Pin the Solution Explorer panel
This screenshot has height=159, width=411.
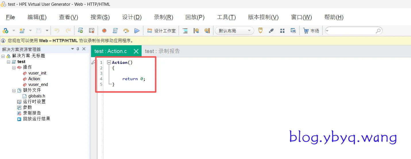(78, 49)
